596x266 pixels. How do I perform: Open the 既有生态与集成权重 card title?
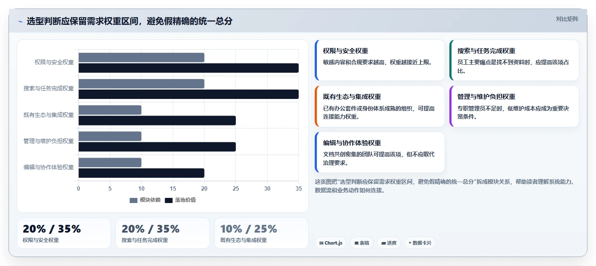(352, 97)
